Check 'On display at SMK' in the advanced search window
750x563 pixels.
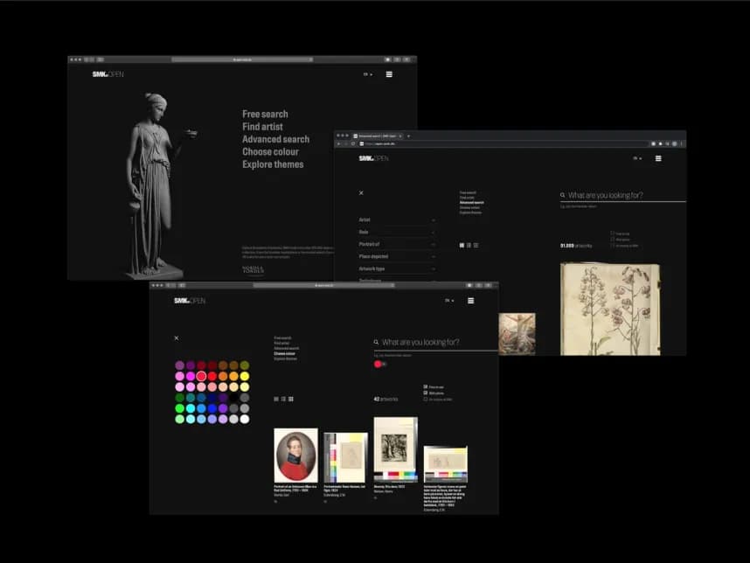pos(612,246)
